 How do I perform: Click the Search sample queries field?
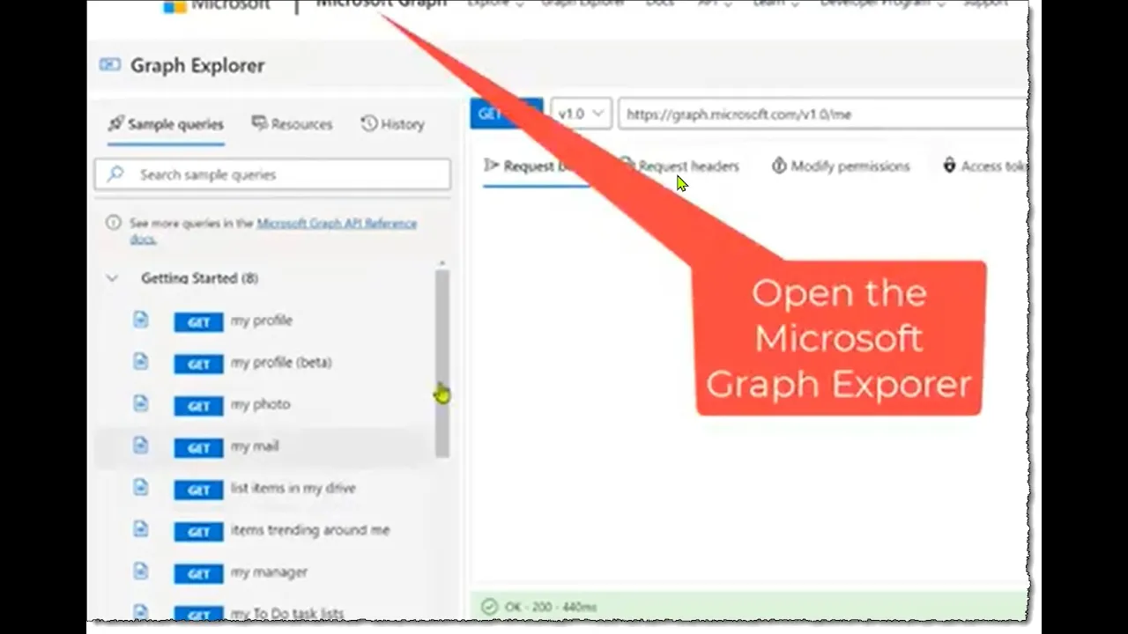[x=272, y=174]
